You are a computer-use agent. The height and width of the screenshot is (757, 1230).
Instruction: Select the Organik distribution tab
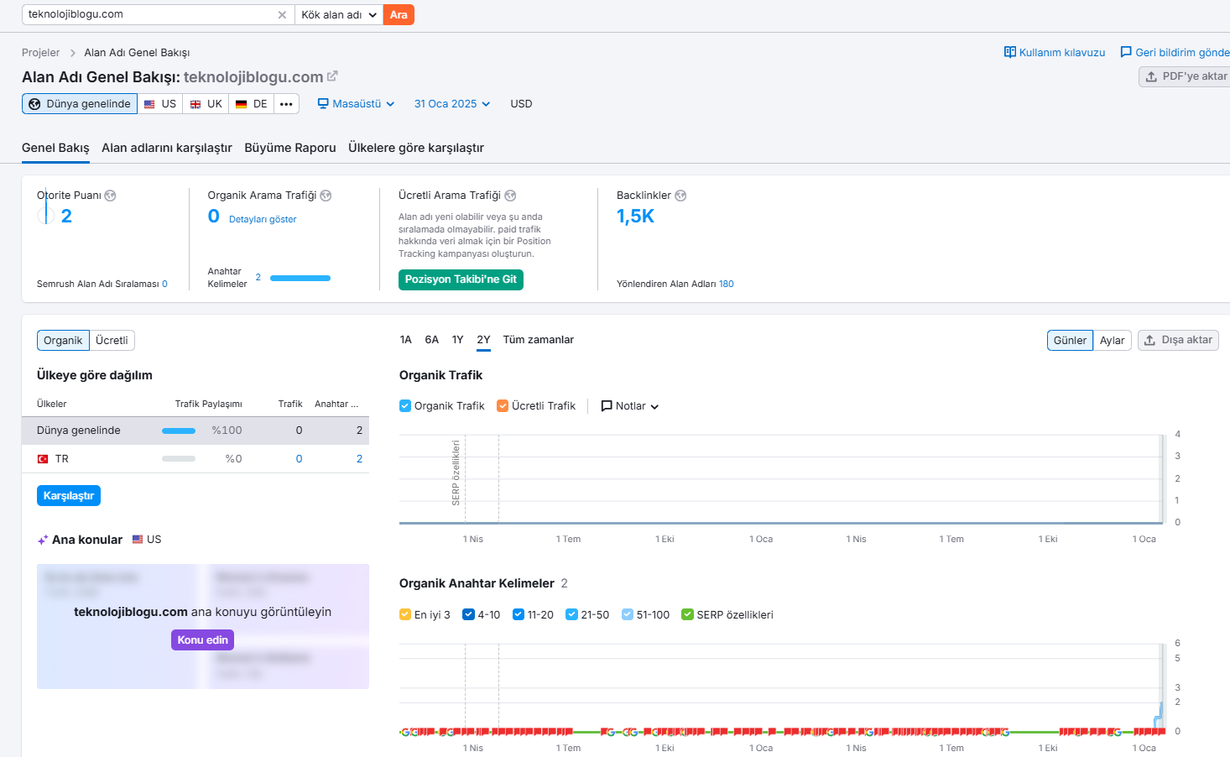63,341
